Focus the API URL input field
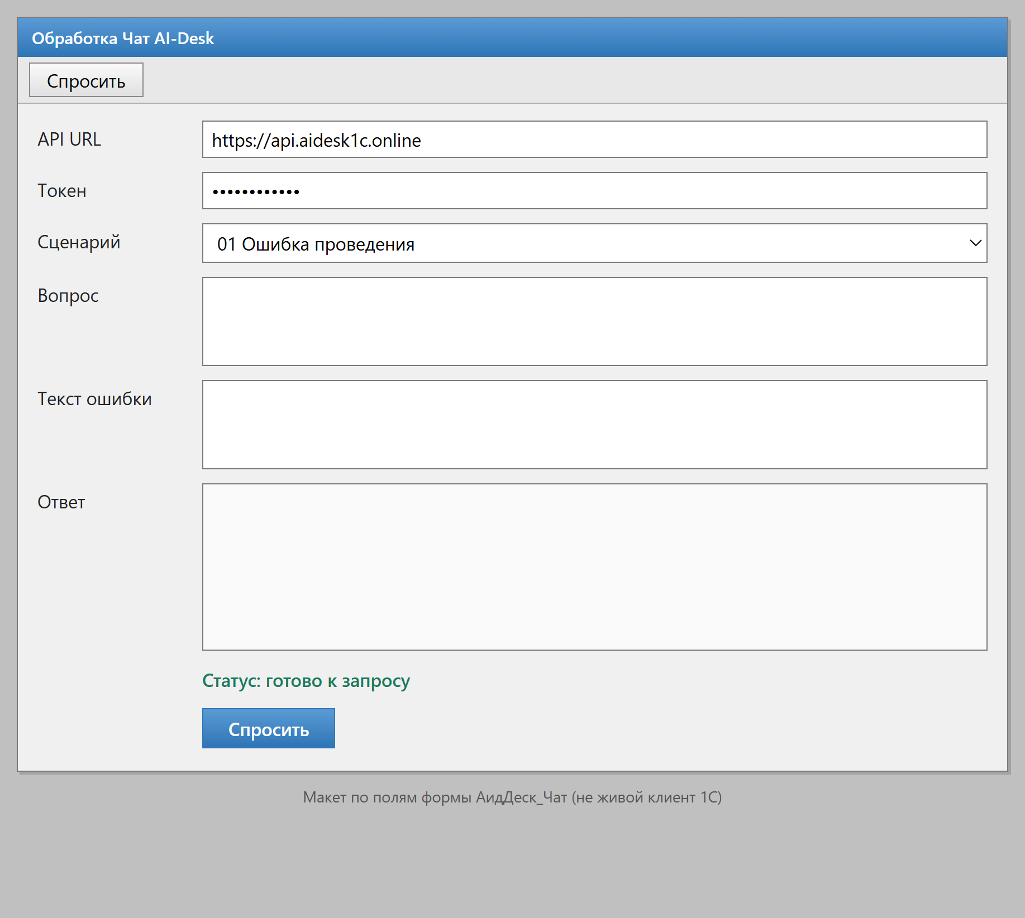 point(594,140)
